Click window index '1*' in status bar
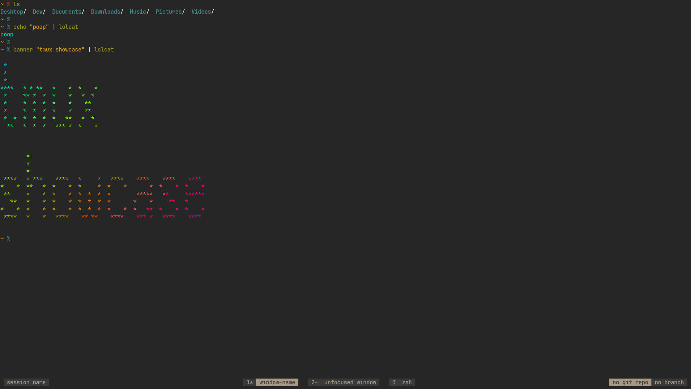 pos(250,382)
